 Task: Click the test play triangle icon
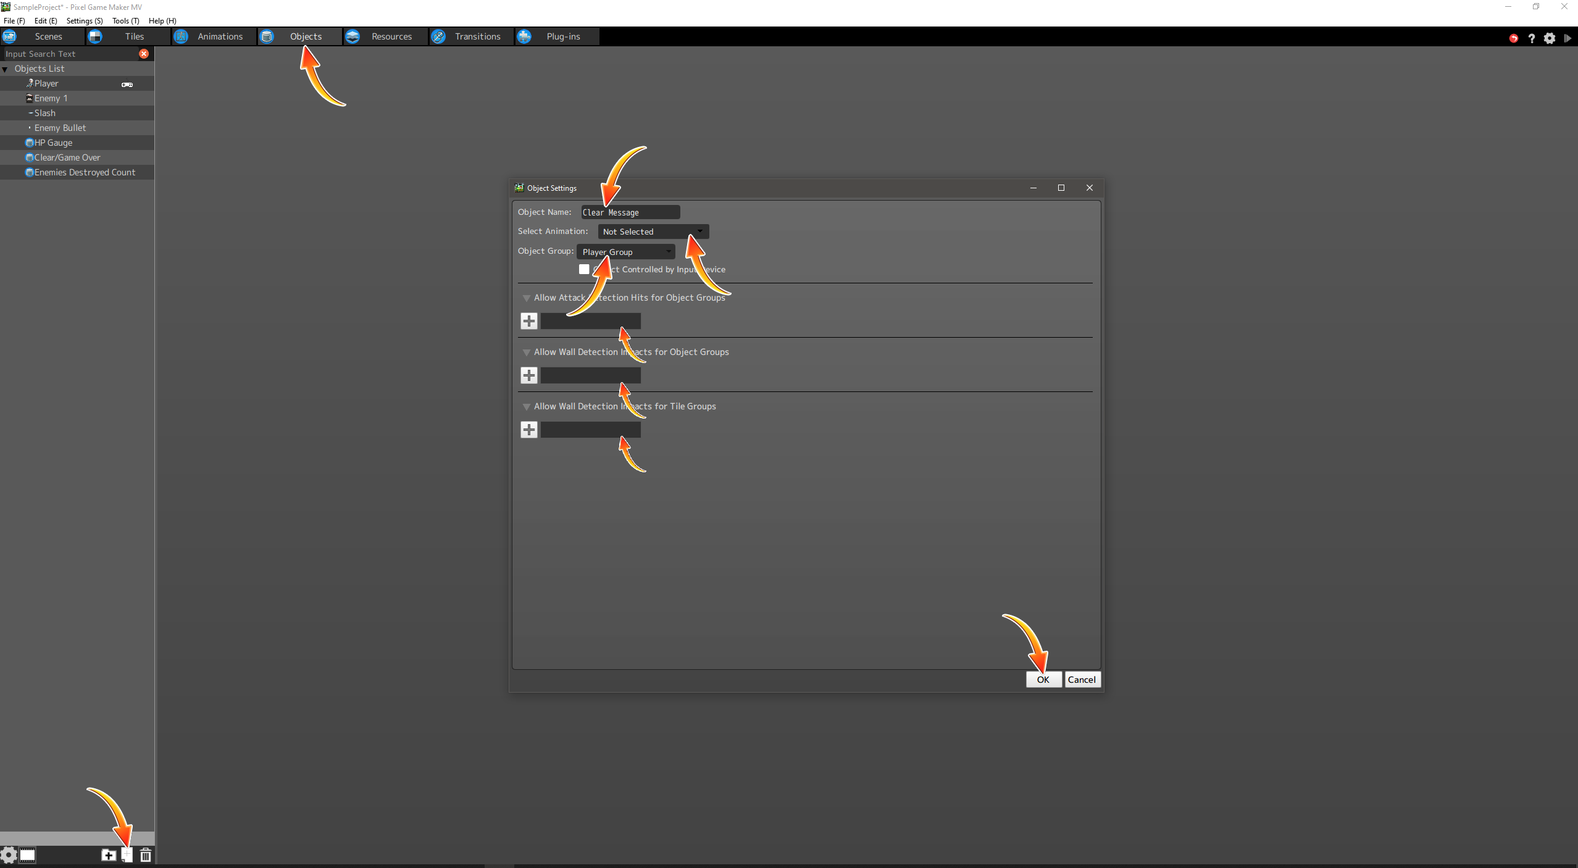coord(1568,38)
